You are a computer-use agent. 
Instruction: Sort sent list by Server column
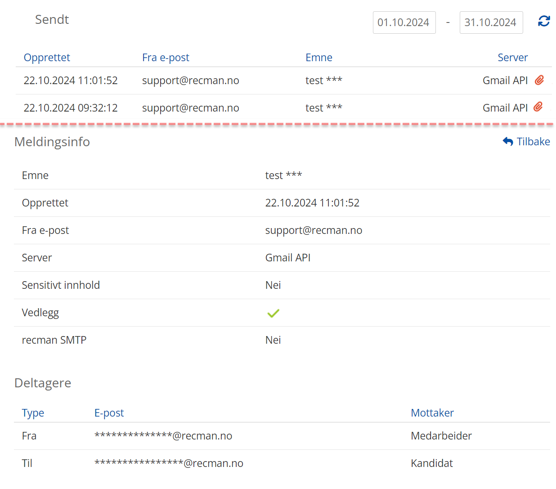tap(512, 58)
